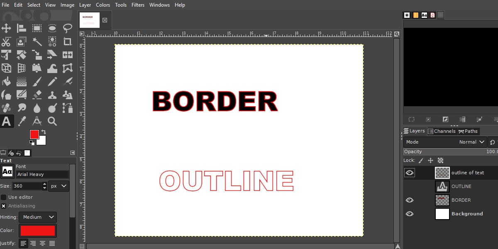Screen dimensions: 498x249
Task: Select the Scissors Select tool
Action: (x=6, y=41)
